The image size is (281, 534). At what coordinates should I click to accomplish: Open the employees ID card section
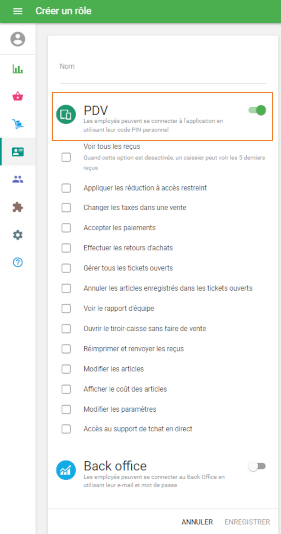tap(18, 152)
